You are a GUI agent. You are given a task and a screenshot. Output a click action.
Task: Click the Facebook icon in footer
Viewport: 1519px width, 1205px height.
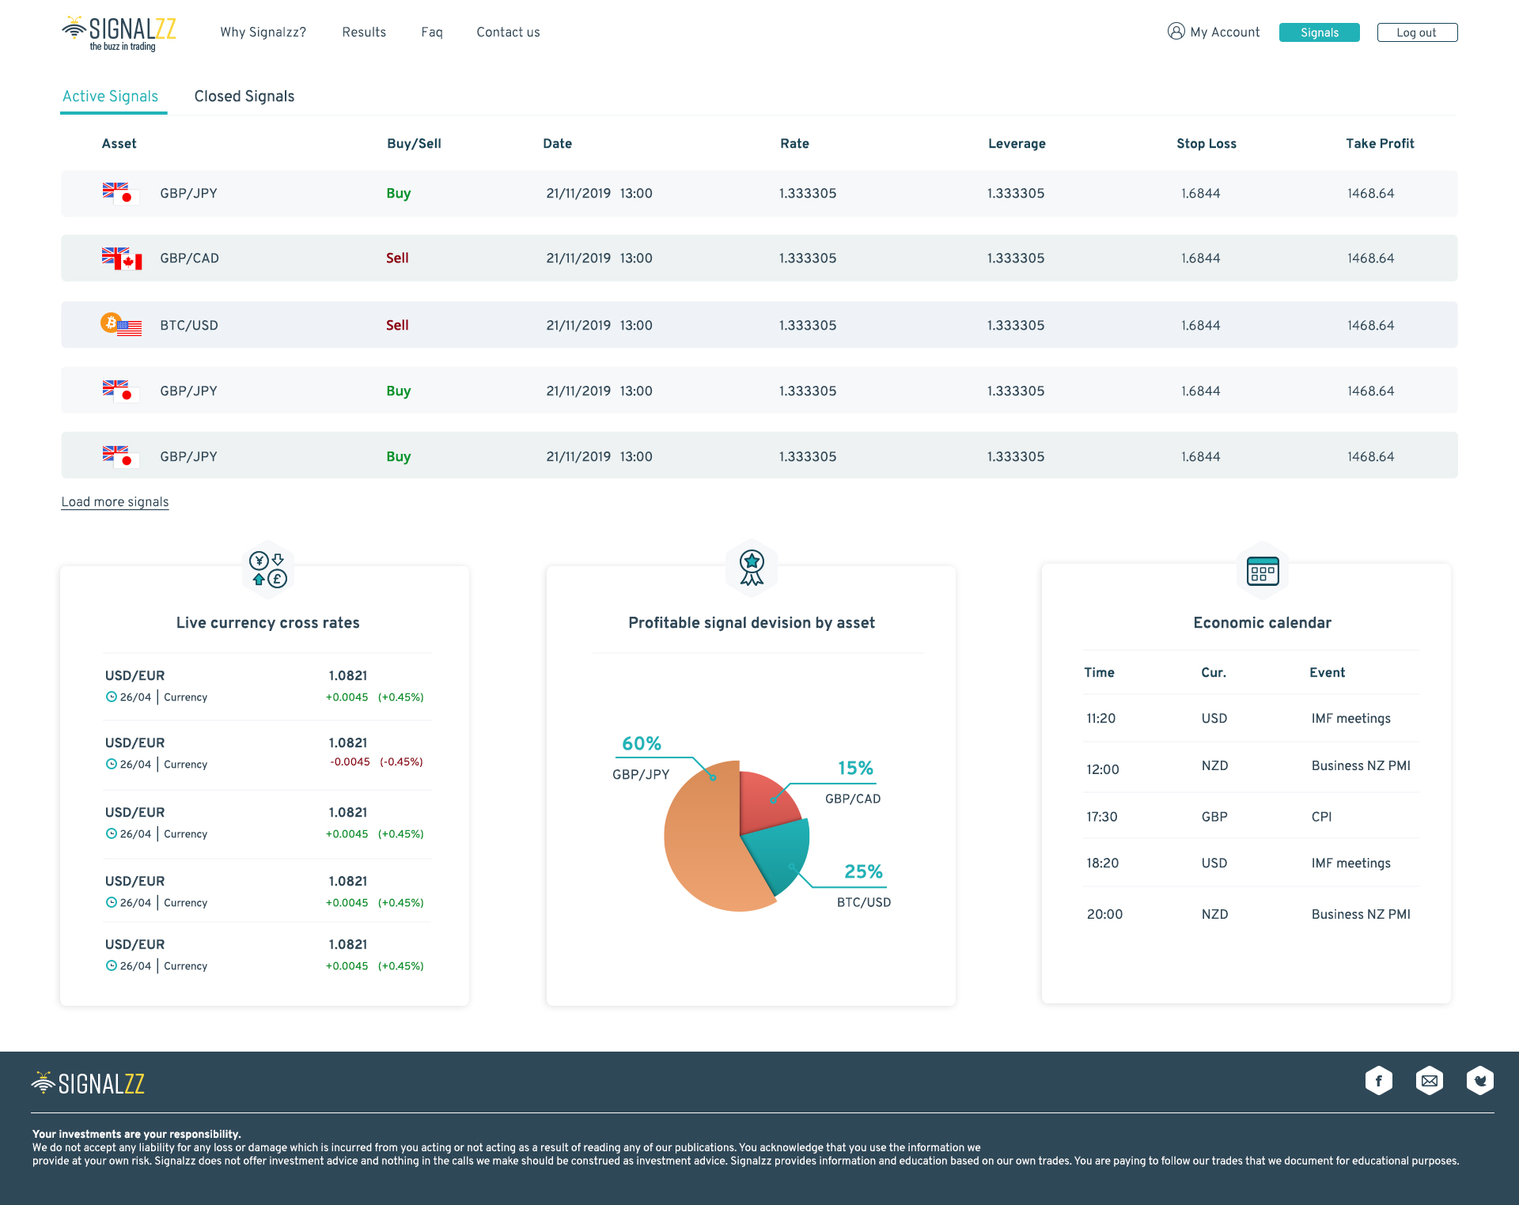pyautogui.click(x=1378, y=1081)
